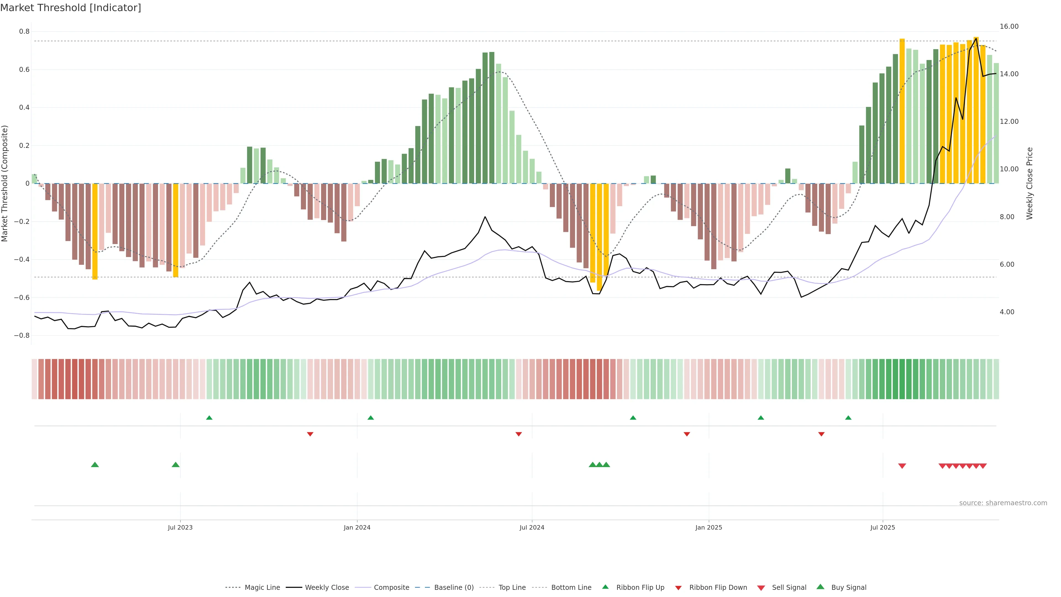This screenshot has width=1061, height=597.
Task: Click the Sell Signal legend marker icon
Action: 761,588
